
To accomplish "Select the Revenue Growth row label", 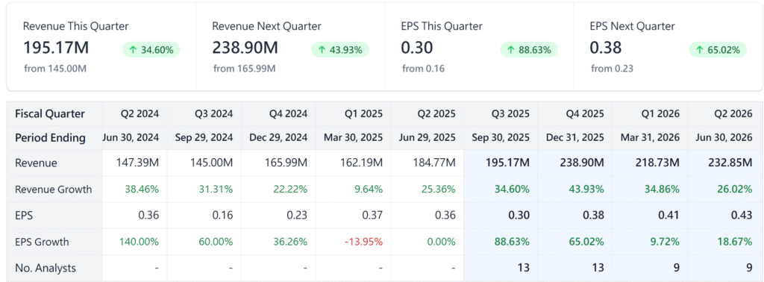I will click(54, 189).
